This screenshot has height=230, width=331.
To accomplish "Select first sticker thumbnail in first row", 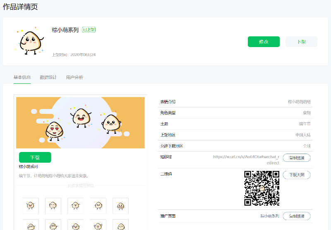I will click(31, 206).
